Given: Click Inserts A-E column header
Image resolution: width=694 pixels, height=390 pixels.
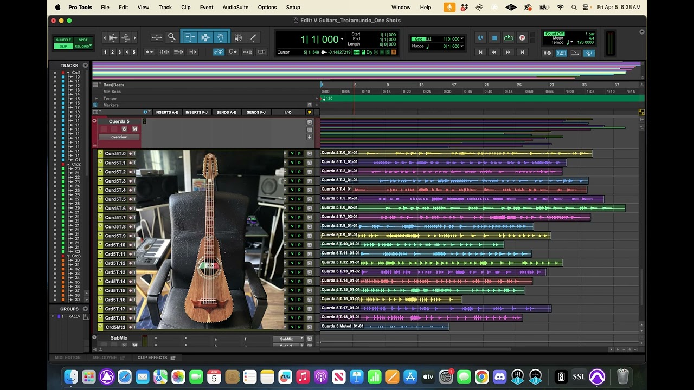Looking at the screenshot, I should pos(166,112).
